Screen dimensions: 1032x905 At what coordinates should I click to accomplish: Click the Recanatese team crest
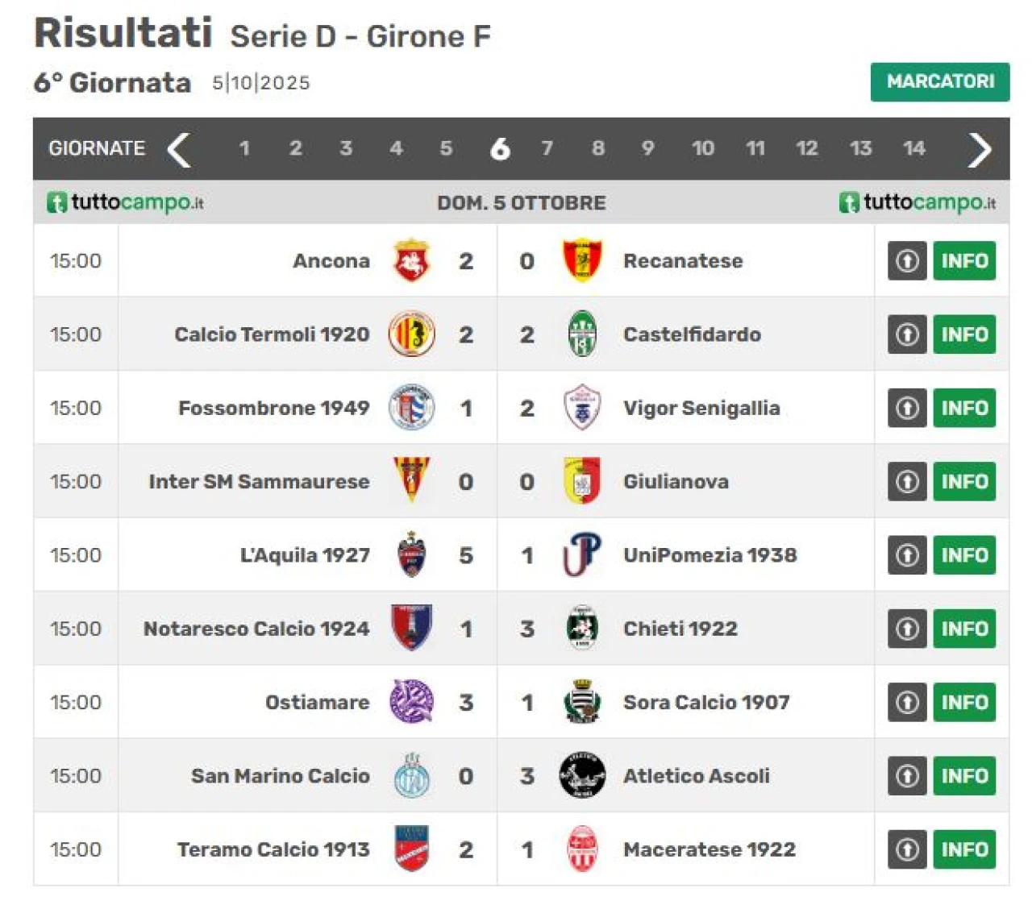coord(581,260)
